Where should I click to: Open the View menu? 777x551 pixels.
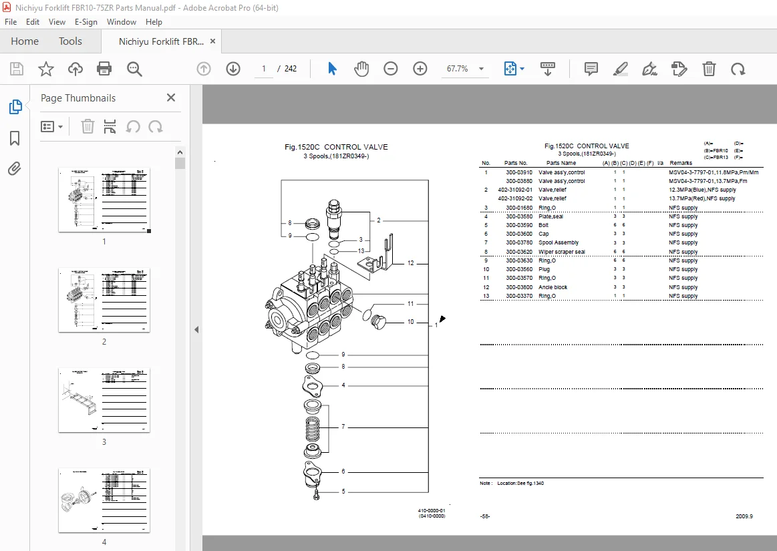57,22
